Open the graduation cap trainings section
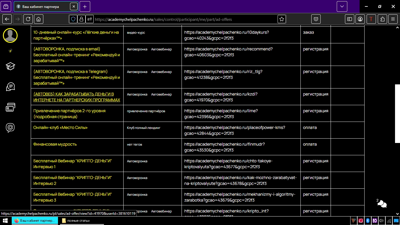This screenshot has height=225, width=400. coord(10,66)
